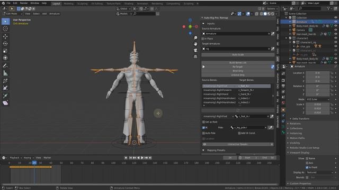Click the Blender logo icon
This screenshot has height=190, width=339.
click(3, 3)
